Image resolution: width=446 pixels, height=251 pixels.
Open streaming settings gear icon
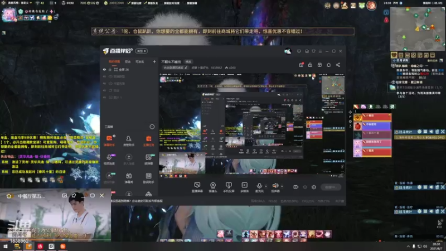coord(314,187)
